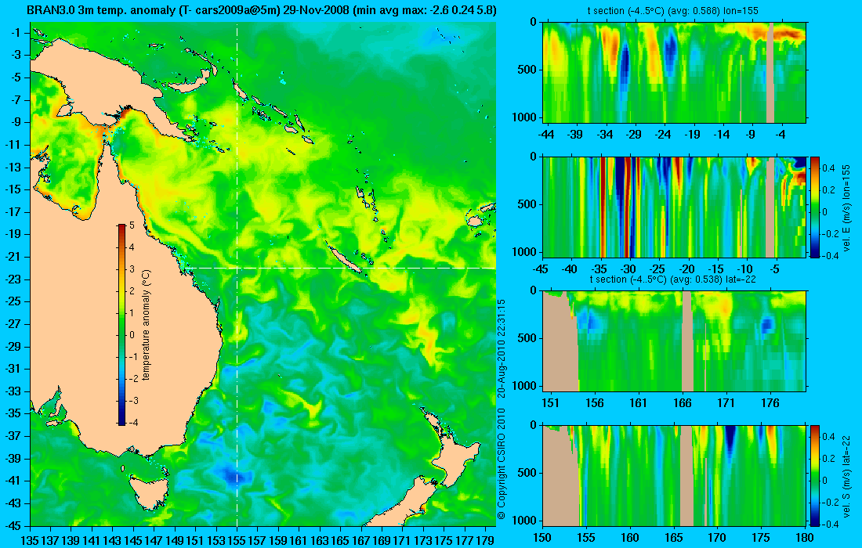This screenshot has height=548, width=862.
Task: Click the '135' tick on main map longitude axis
Action: coord(30,541)
